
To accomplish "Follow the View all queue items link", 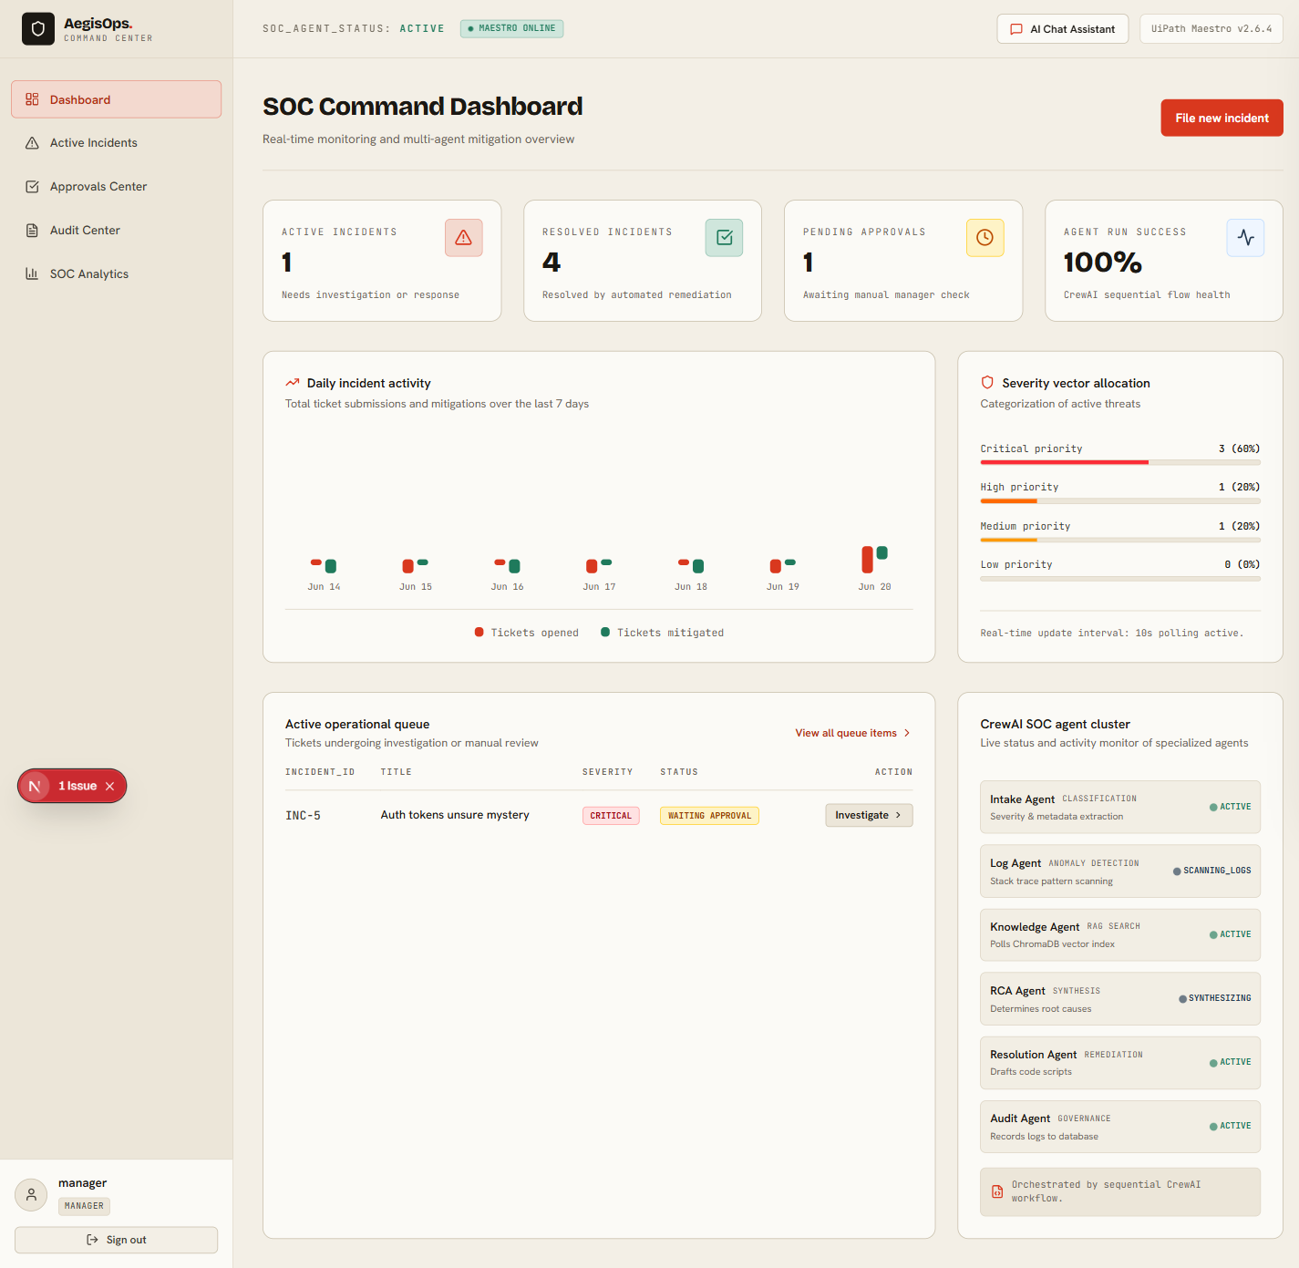I will pos(852,733).
